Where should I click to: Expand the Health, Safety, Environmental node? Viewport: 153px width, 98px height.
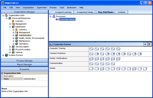(13, 38)
